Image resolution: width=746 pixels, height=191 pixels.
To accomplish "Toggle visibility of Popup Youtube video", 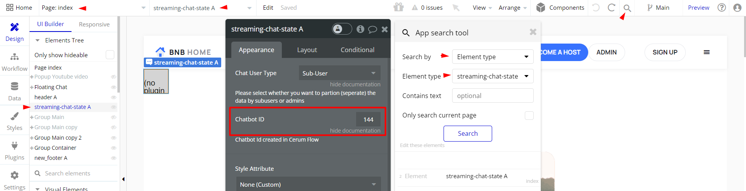I will pos(114,77).
